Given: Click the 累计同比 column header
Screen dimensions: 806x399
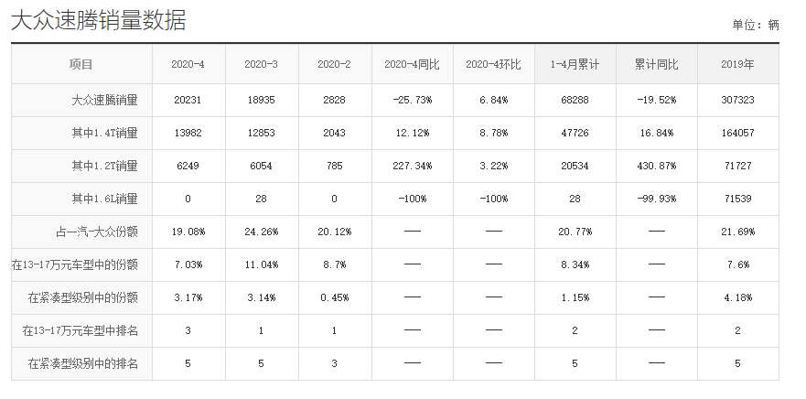Looking at the screenshot, I should [656, 64].
